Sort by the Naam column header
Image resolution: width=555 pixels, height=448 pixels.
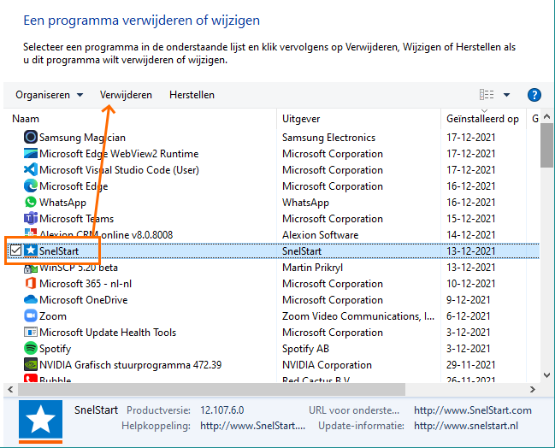coord(26,119)
